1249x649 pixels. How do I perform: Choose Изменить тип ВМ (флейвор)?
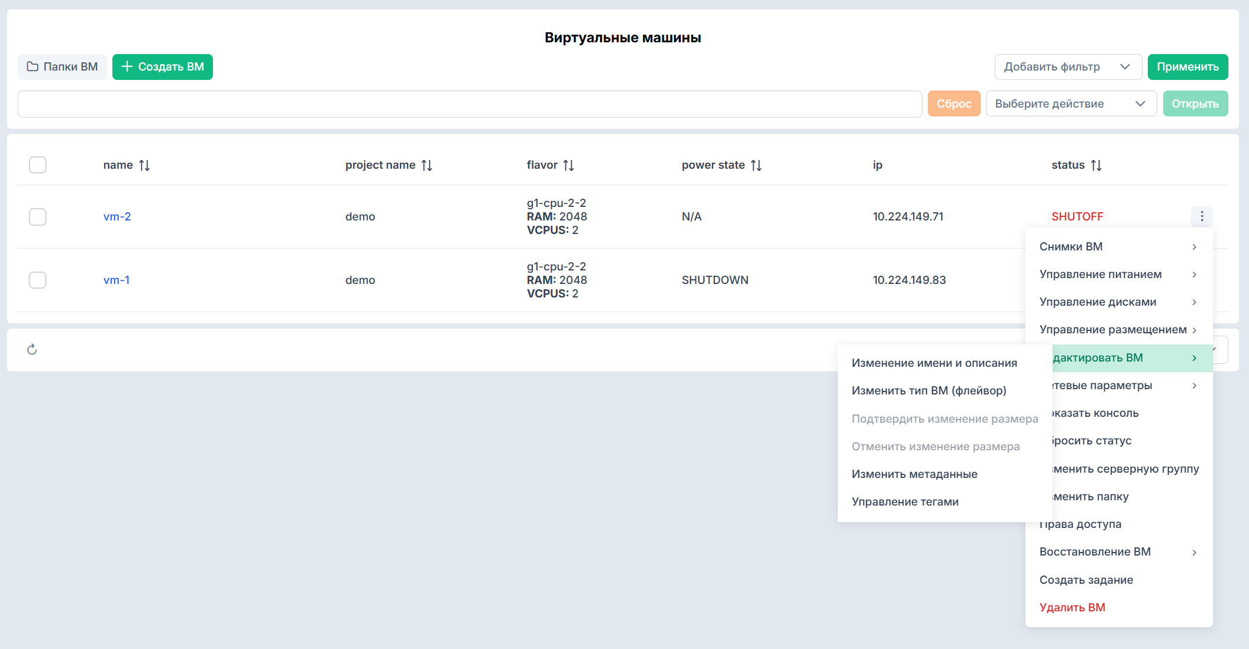tap(944, 390)
